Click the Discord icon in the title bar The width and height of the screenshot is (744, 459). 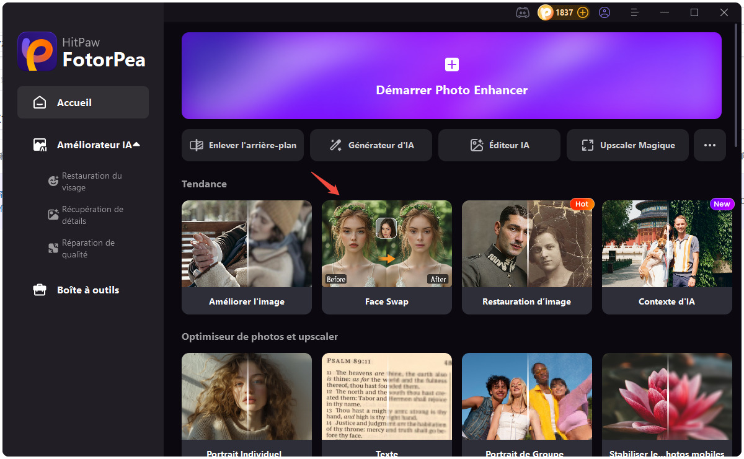tap(523, 12)
